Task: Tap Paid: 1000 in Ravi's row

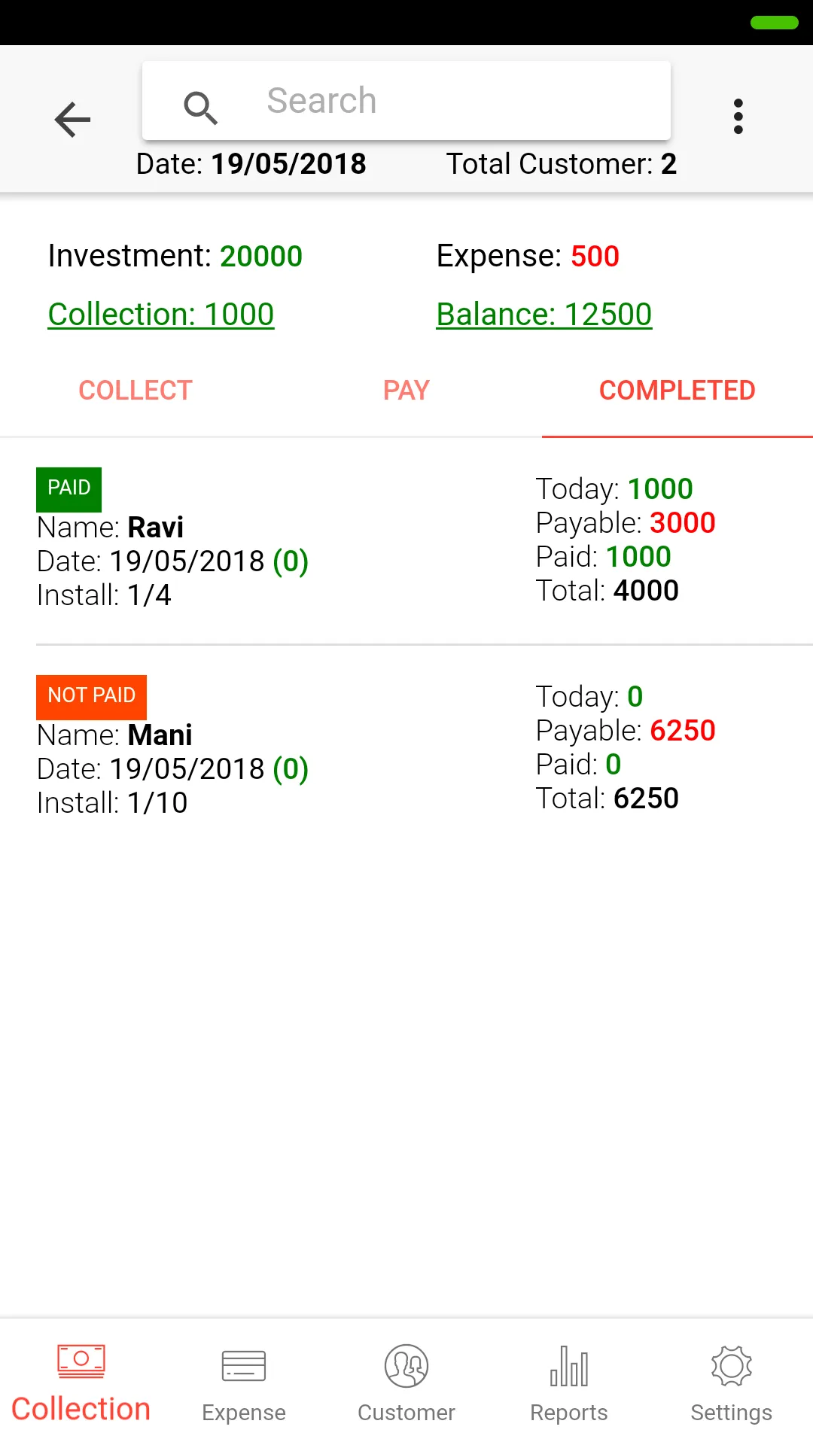Action: 604,557
